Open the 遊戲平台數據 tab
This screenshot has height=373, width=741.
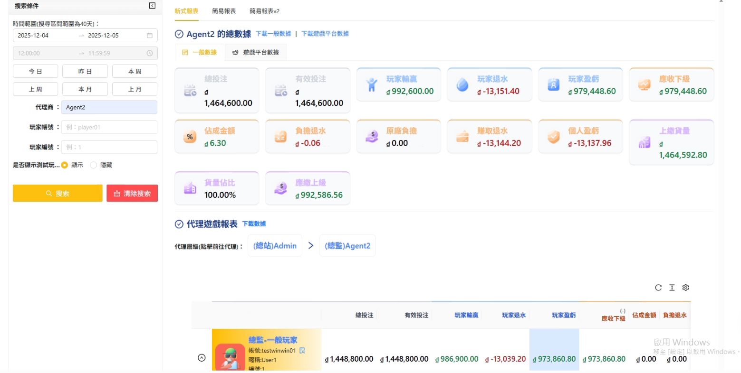256,52
